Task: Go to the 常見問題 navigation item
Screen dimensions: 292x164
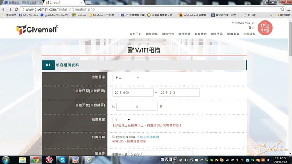Action: (x=184, y=34)
